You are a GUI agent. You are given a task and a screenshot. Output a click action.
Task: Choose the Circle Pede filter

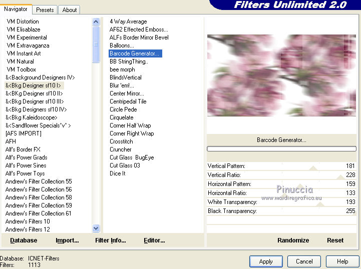tap(123, 109)
